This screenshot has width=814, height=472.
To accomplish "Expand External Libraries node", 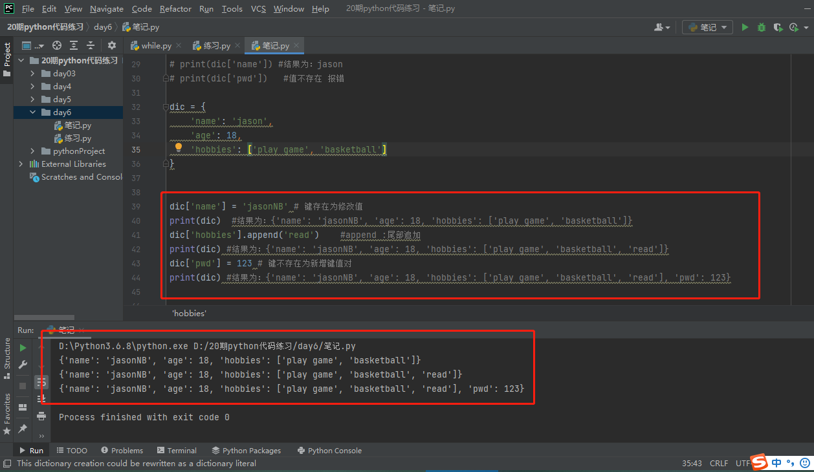I will [x=21, y=164].
